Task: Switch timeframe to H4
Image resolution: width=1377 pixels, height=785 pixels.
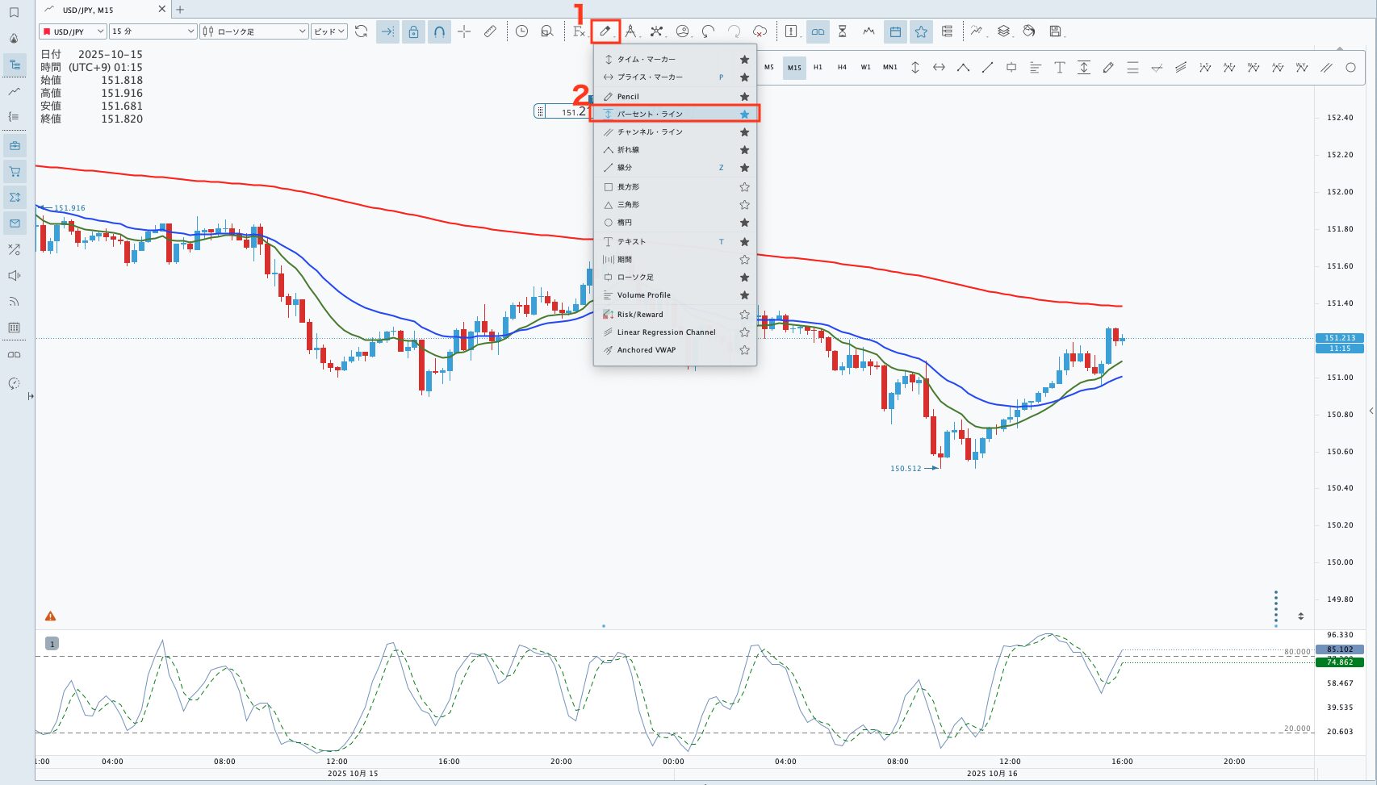Action: pos(842,68)
